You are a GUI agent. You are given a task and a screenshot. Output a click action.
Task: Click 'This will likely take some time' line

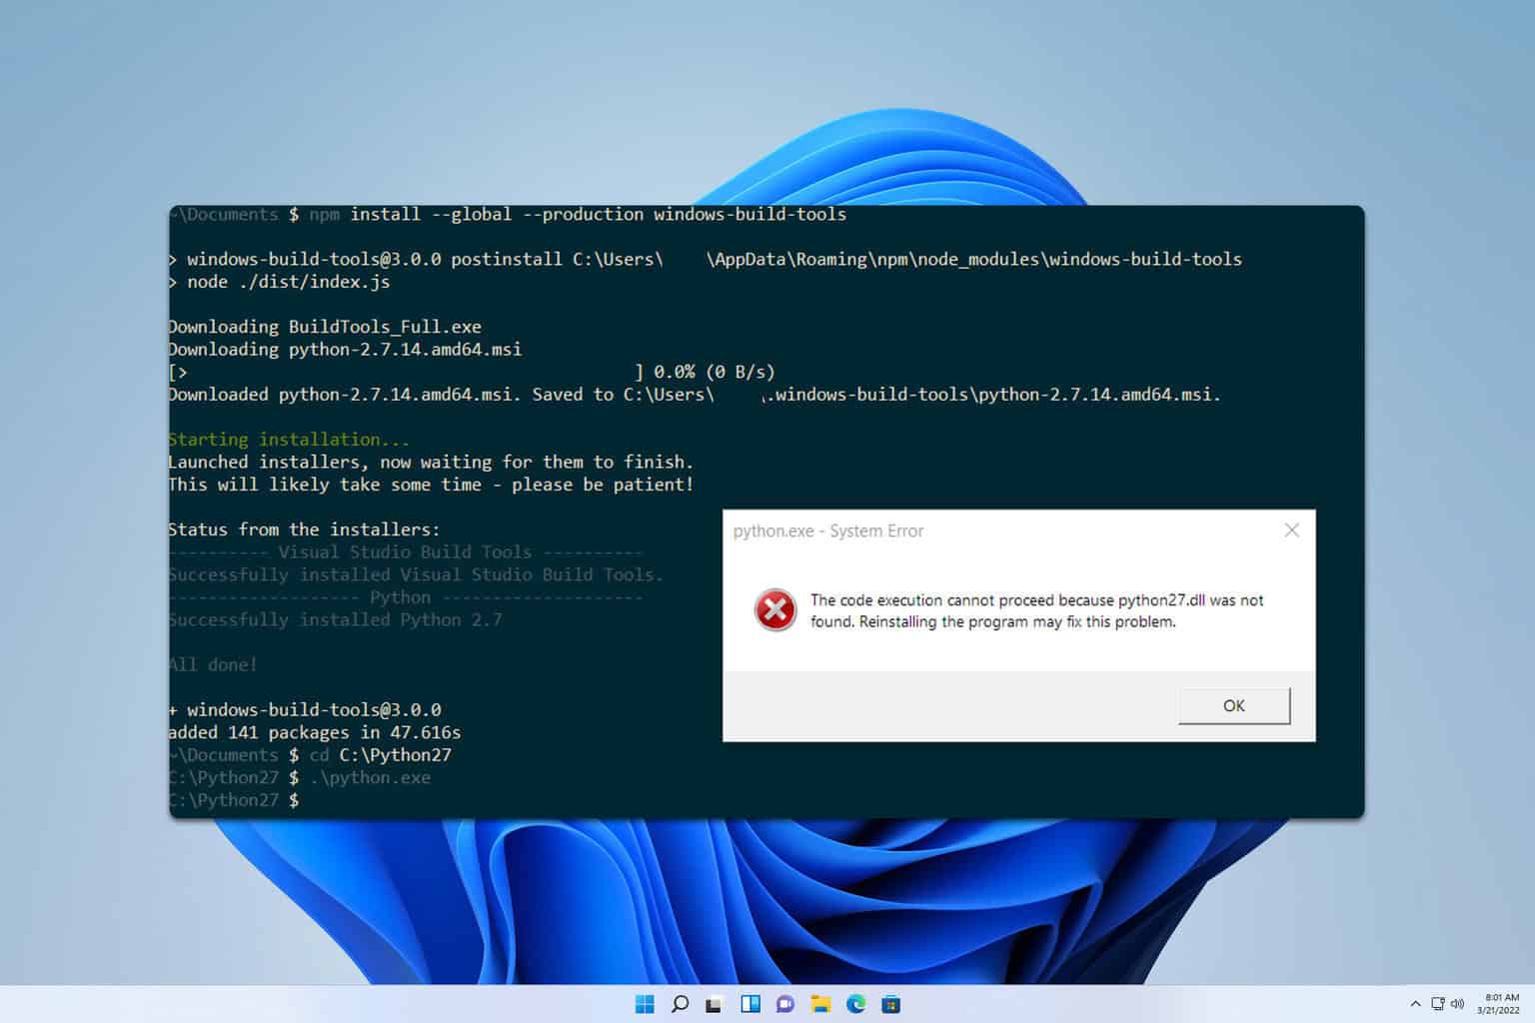click(431, 485)
